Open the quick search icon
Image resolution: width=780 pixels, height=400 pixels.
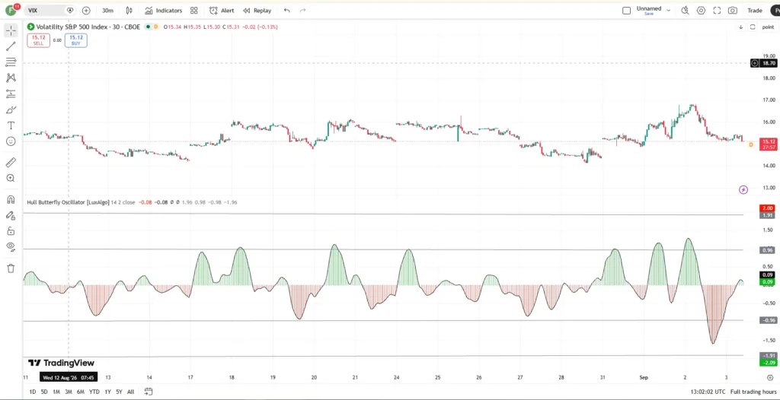[x=685, y=11]
